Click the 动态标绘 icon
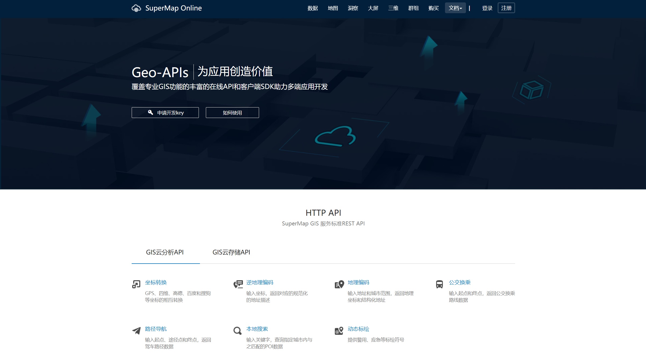This screenshot has width=646, height=363. coord(339,330)
